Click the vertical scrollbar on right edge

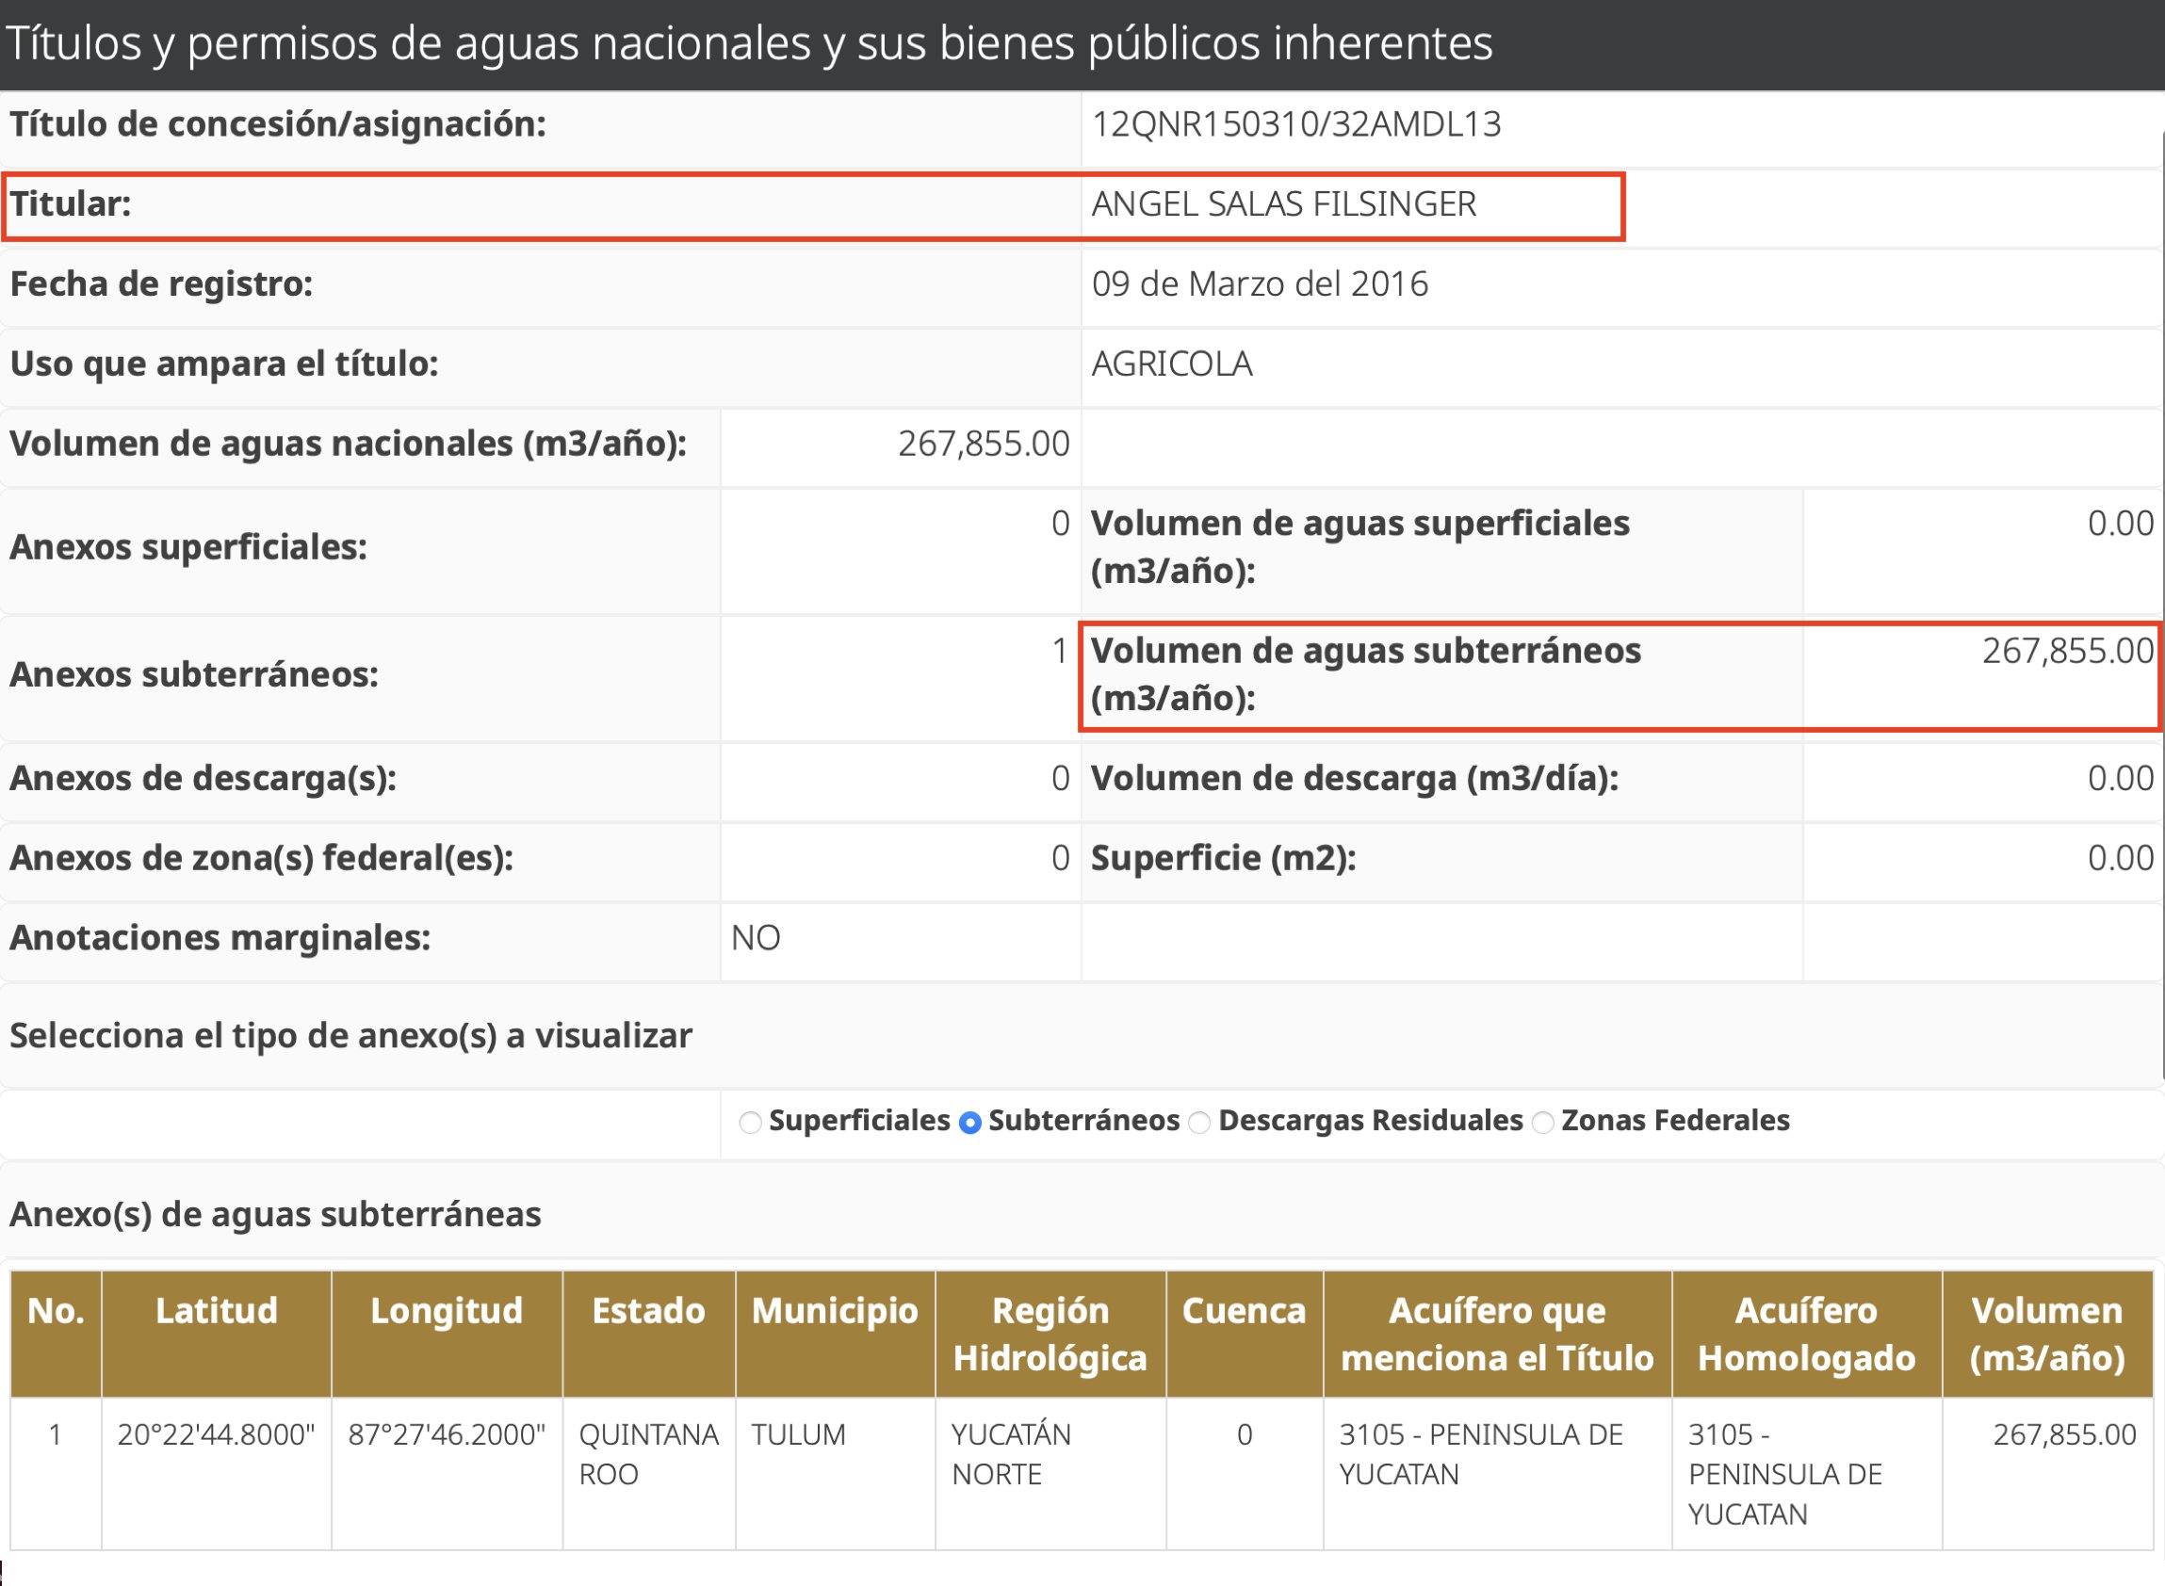click(x=2162, y=576)
